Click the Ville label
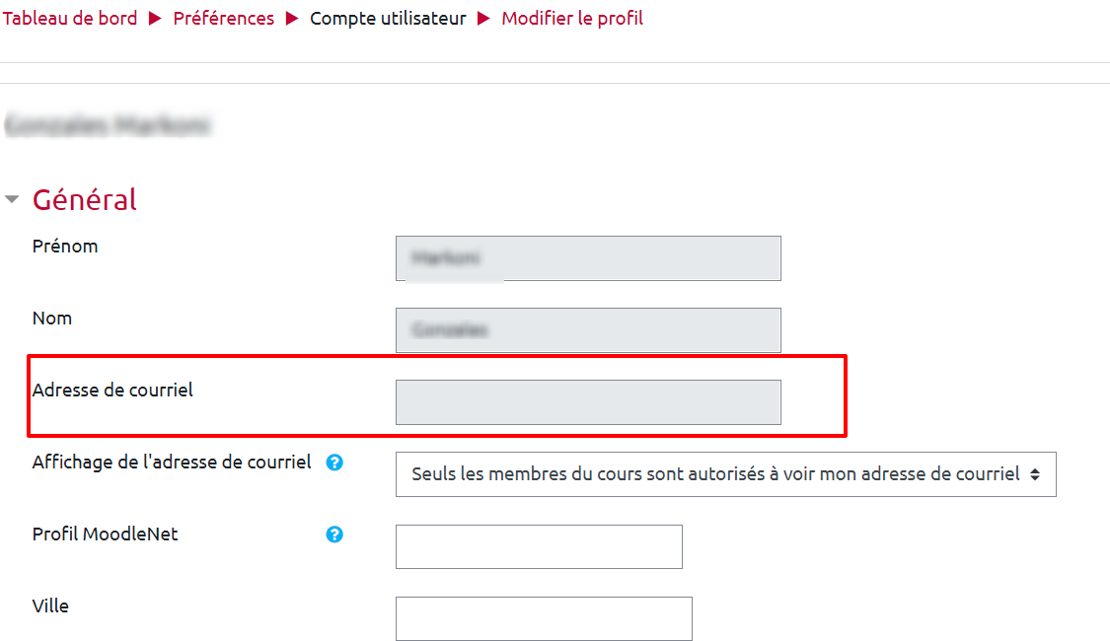The width and height of the screenshot is (1110, 641). (50, 605)
